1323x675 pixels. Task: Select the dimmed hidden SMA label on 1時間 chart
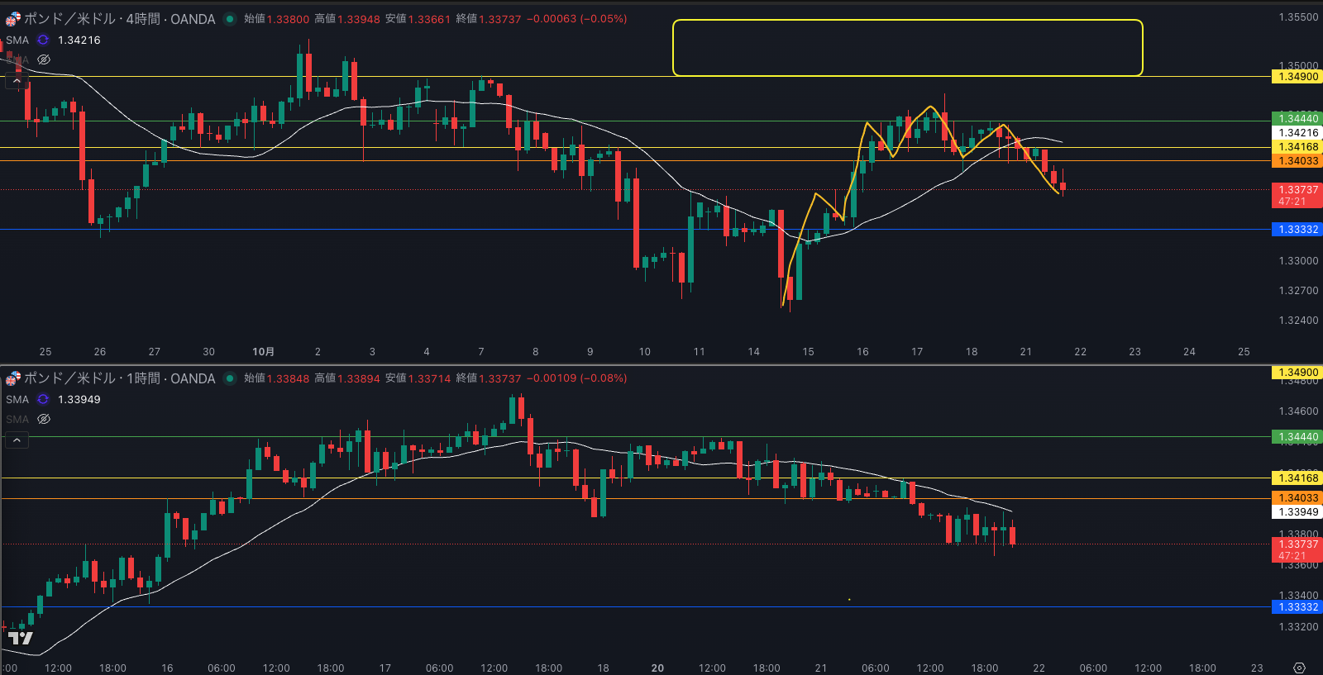click(x=17, y=419)
